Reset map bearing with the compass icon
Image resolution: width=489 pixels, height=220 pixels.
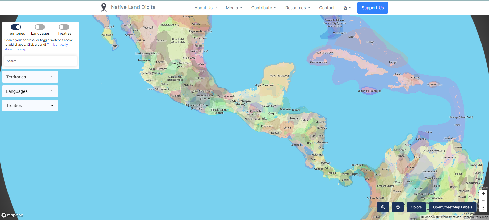(x=483, y=208)
